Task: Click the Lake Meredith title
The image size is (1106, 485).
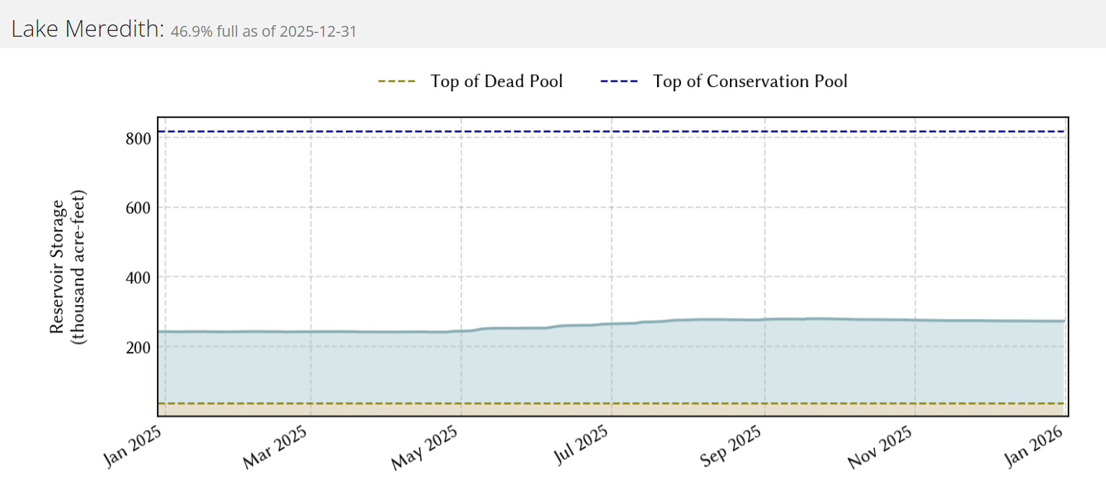Action: (x=87, y=30)
